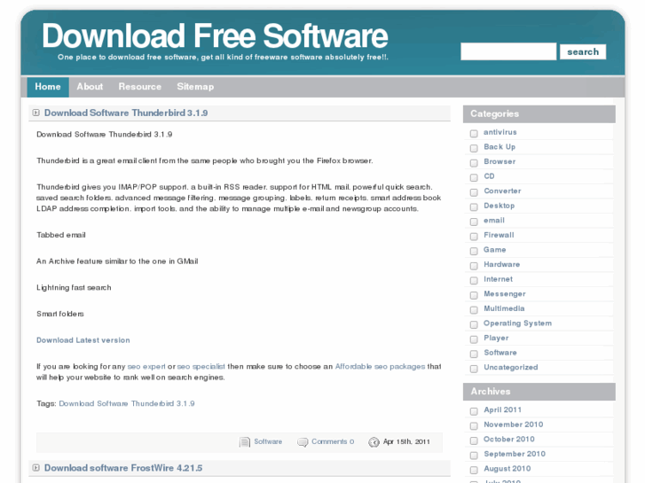
Task: View the April 2011 archive
Action: 503,409
